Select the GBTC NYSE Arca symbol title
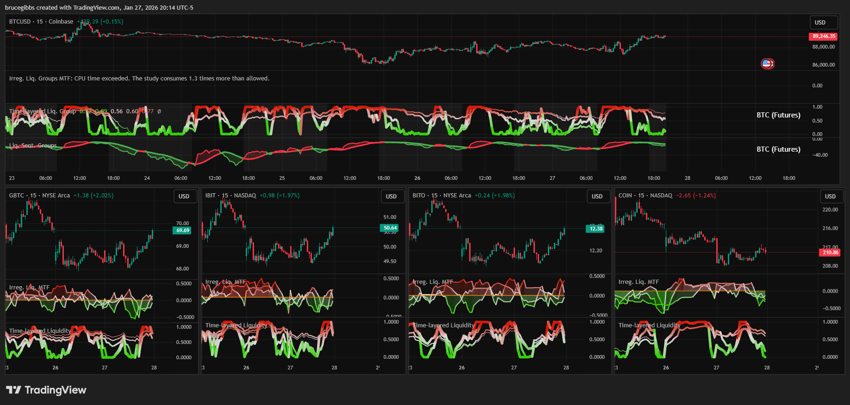Viewport: 850px width, 405px height. pyautogui.click(x=39, y=196)
